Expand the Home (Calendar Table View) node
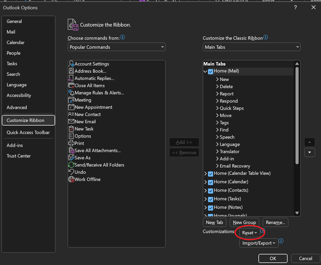 point(205,174)
